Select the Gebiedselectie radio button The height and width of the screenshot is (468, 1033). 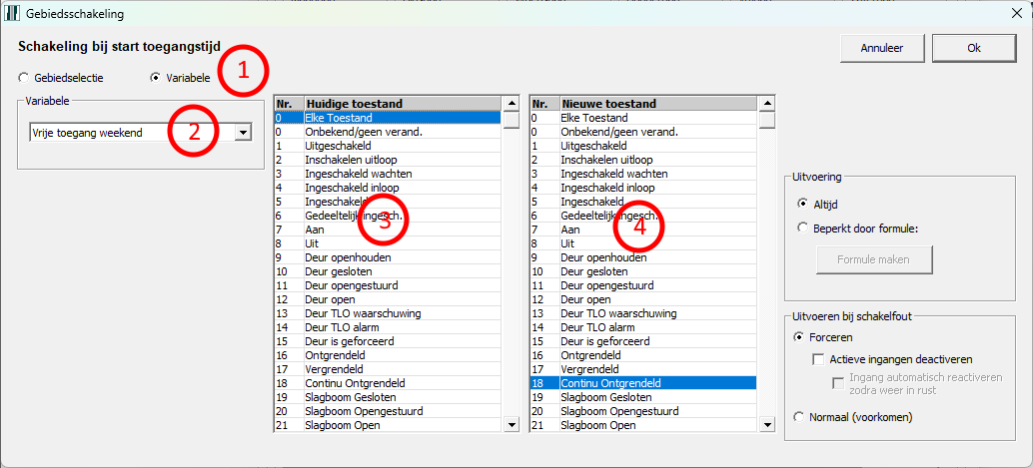pos(24,78)
